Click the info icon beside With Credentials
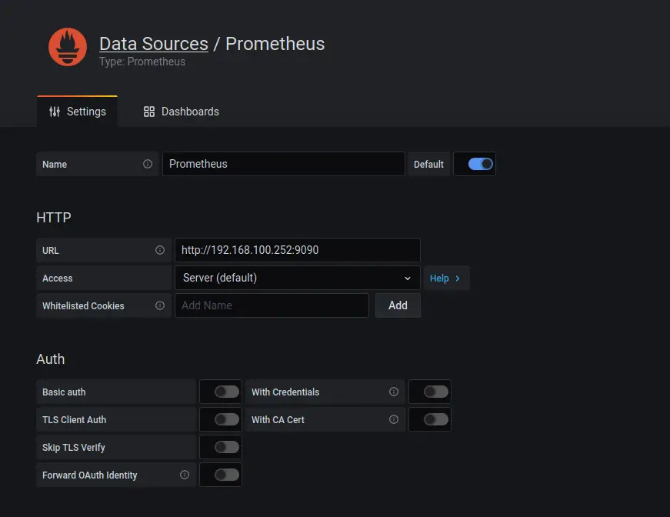The width and height of the screenshot is (670, 517). 394,392
